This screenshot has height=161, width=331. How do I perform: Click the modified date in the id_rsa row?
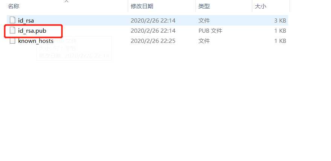pyautogui.click(x=153, y=20)
